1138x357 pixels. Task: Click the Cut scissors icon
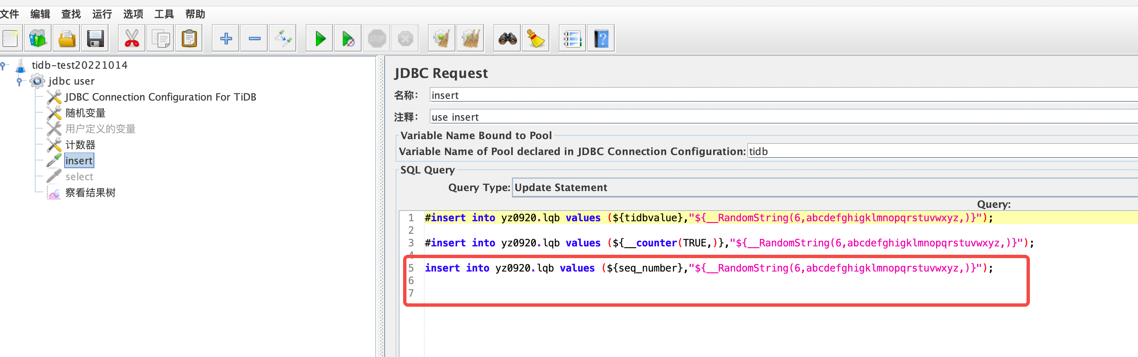point(132,39)
